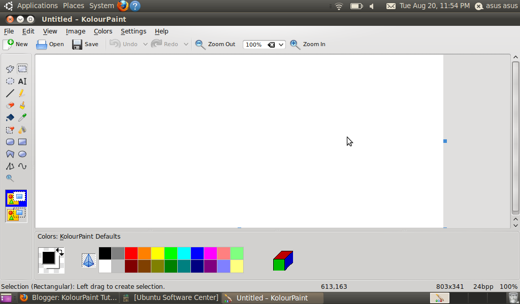The image size is (520, 304).
Task: Select the Curve tool
Action: (22, 166)
